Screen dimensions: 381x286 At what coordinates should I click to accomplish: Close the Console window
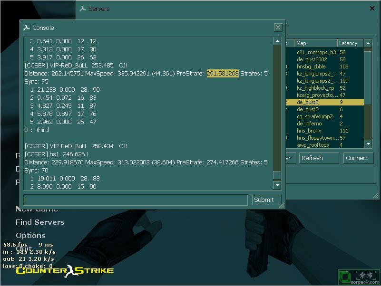point(278,28)
